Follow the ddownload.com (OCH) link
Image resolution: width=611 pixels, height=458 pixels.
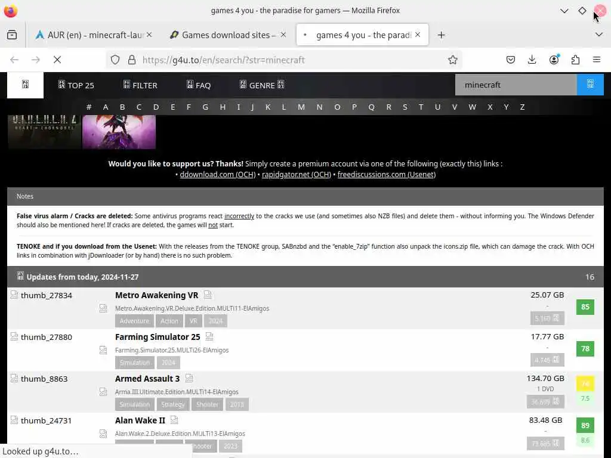coord(217,175)
